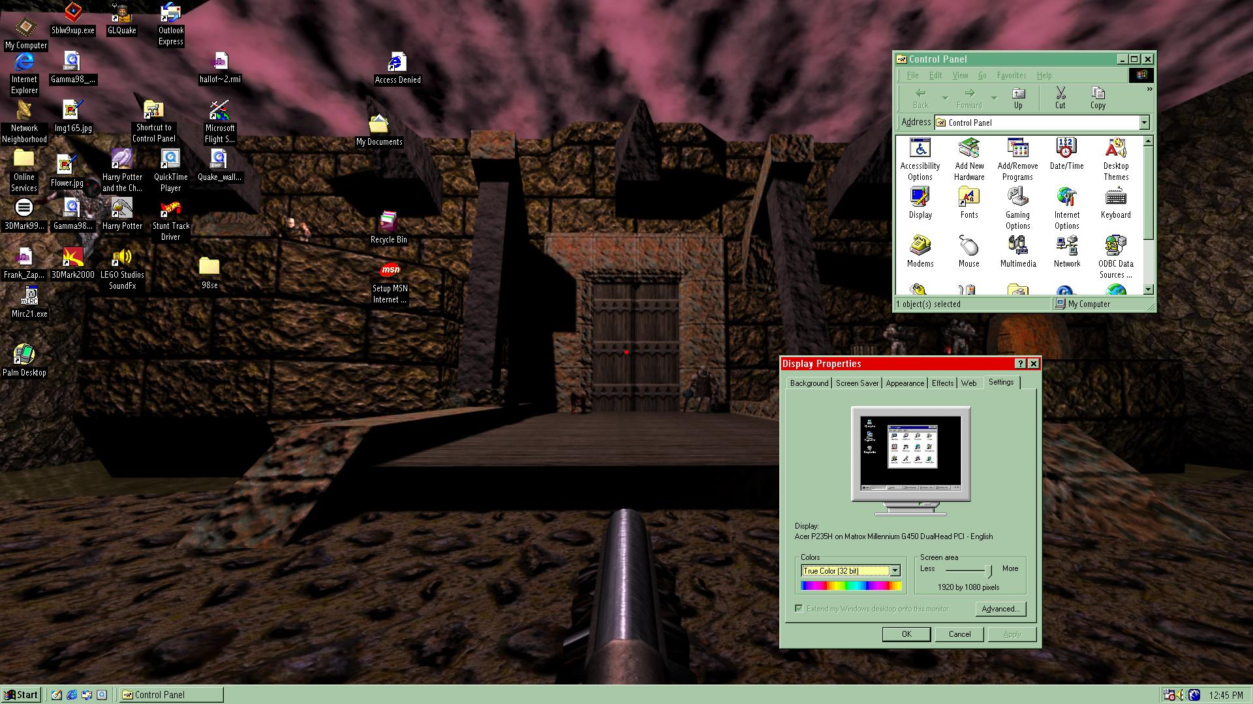Select the Recycle Bin desktop icon
Screen dimensions: 1253x704
[388, 222]
